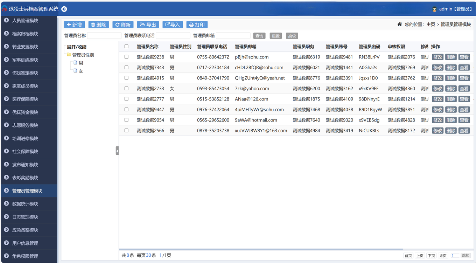The width and height of the screenshot is (476, 263).
Task: Print the table using 打印 button
Action: tap(197, 25)
